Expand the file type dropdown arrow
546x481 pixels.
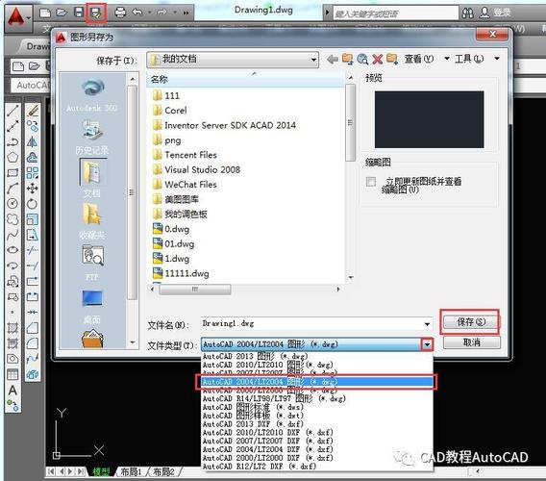[x=427, y=344]
